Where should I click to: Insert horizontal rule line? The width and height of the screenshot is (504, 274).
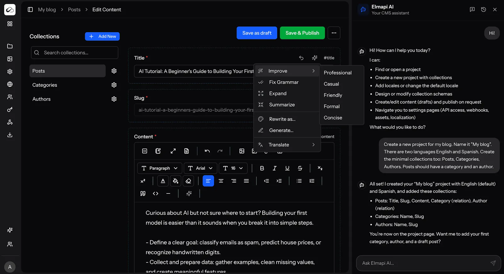pos(168,193)
